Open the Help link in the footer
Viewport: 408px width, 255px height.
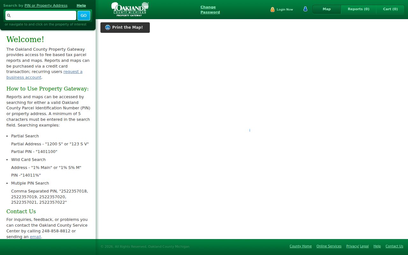377,246
